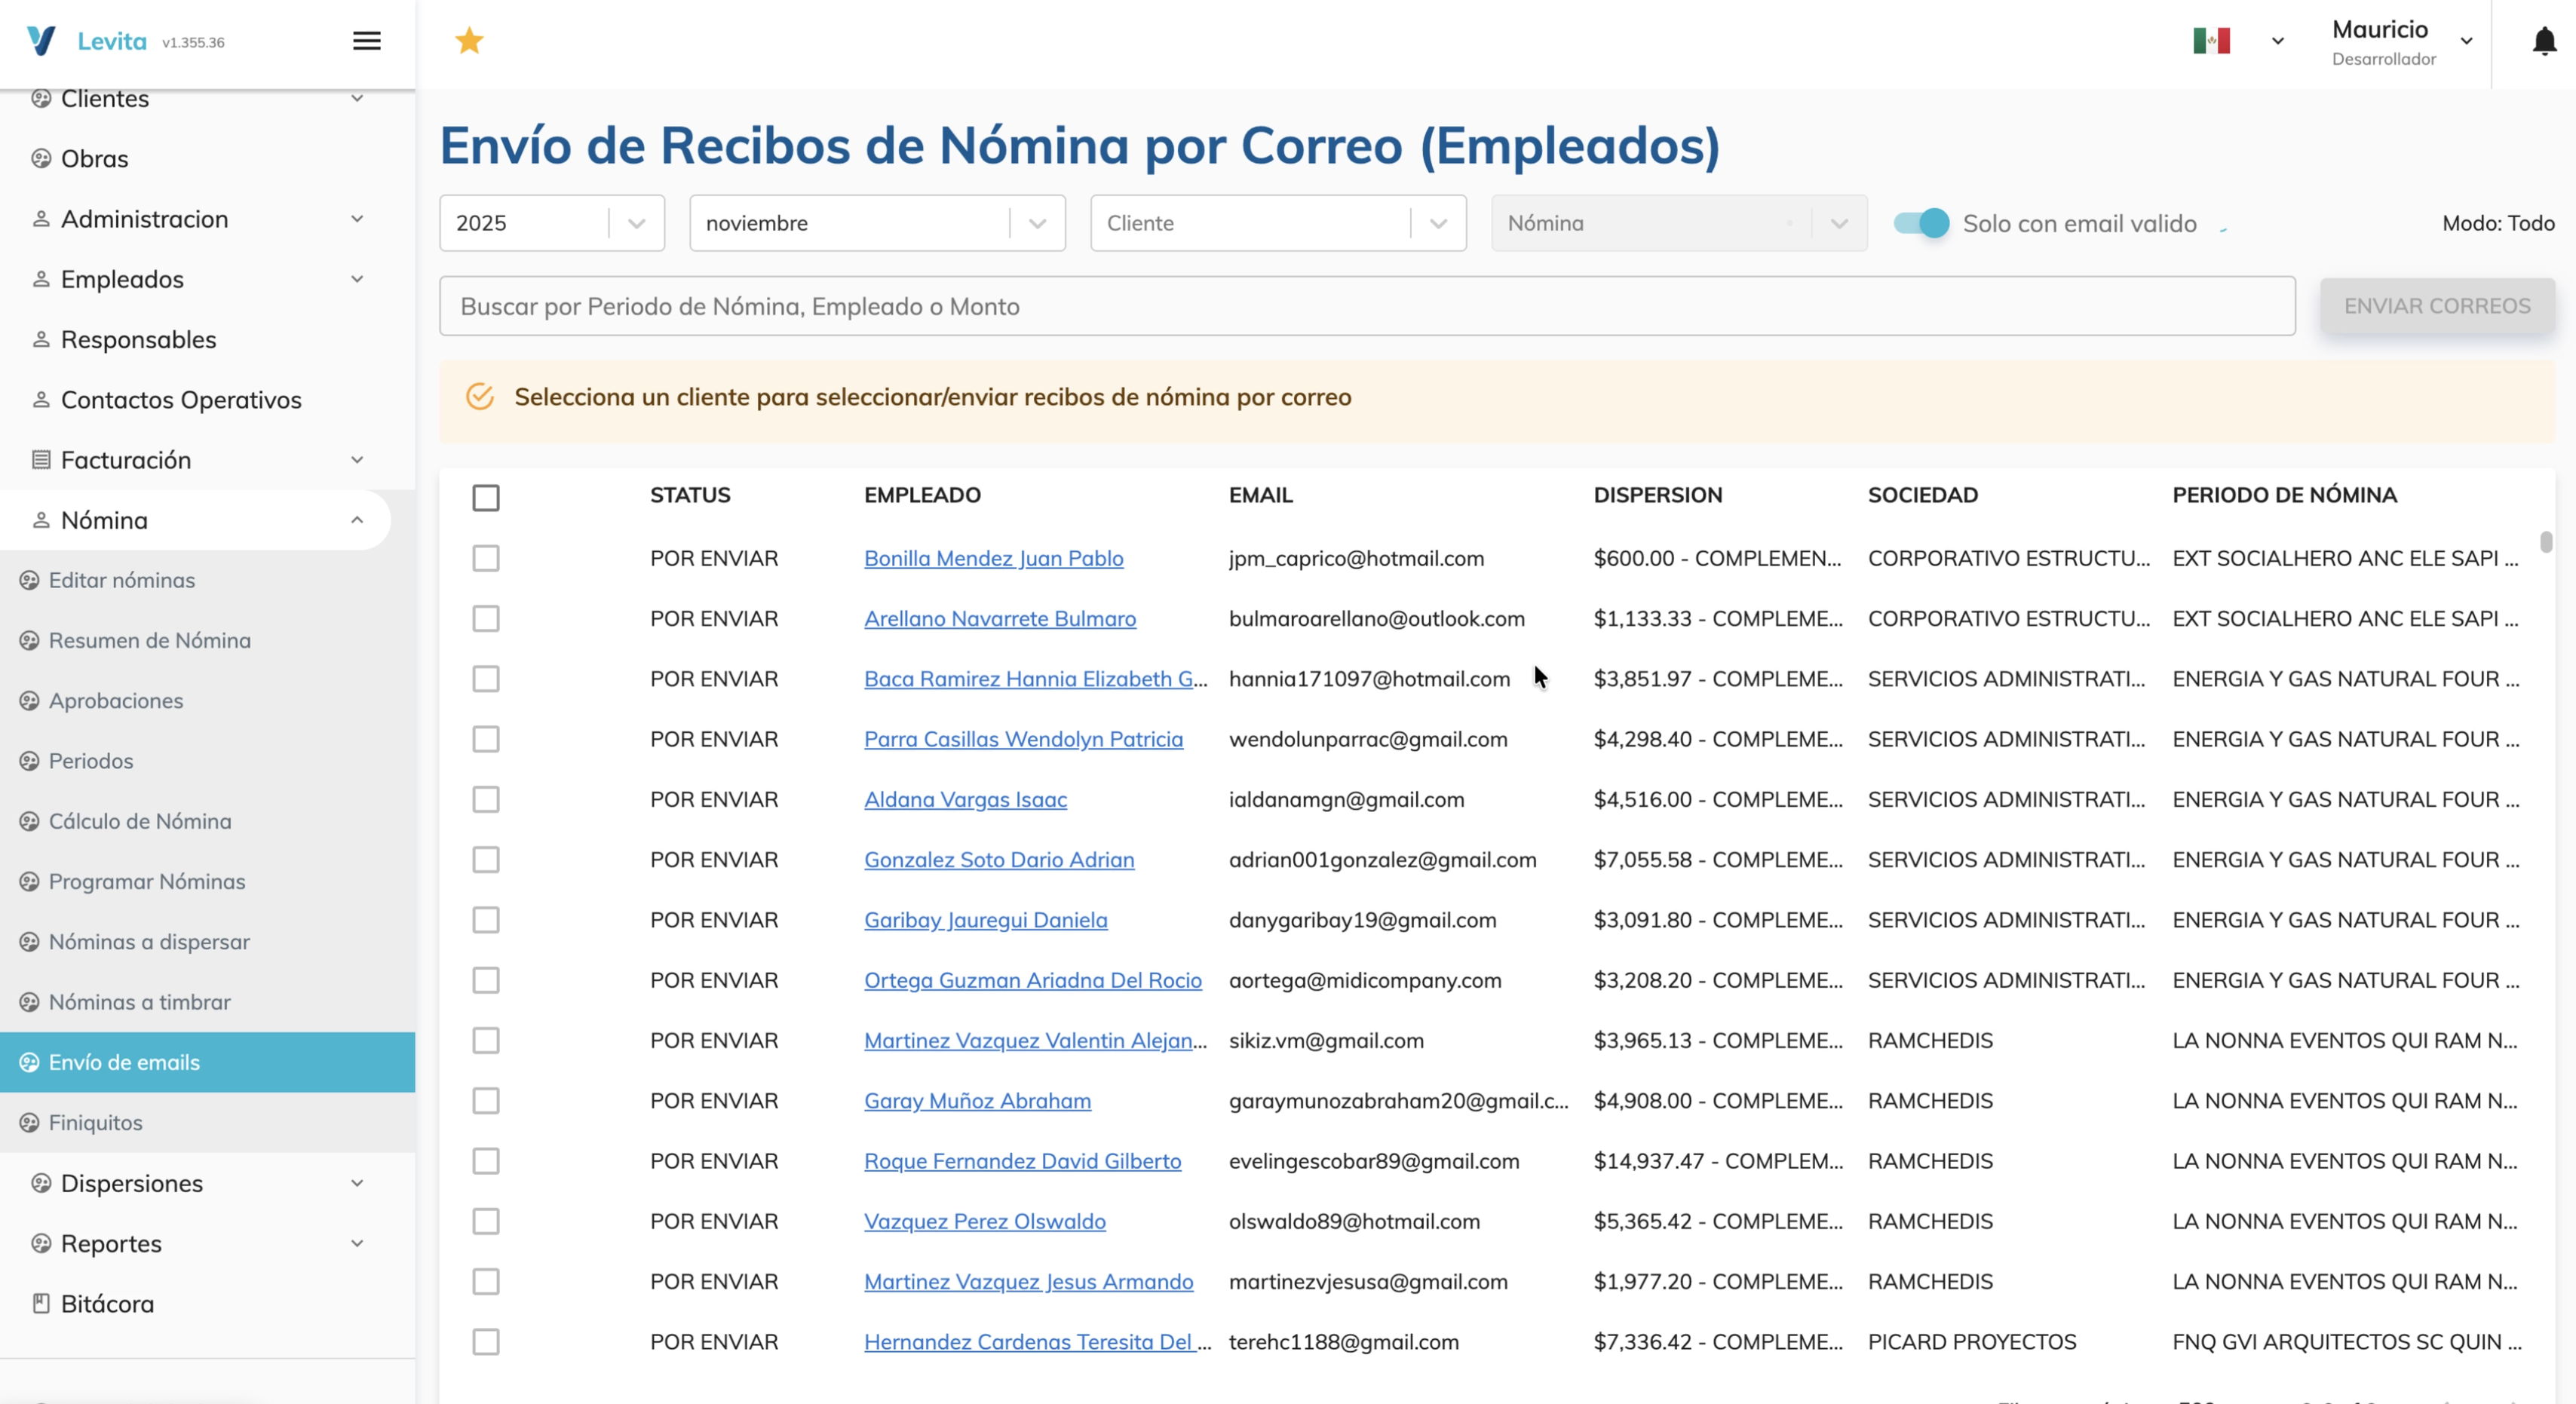Open the profile of Aldana Vargas Isaac
The height and width of the screenshot is (1404, 2576).
[965, 799]
